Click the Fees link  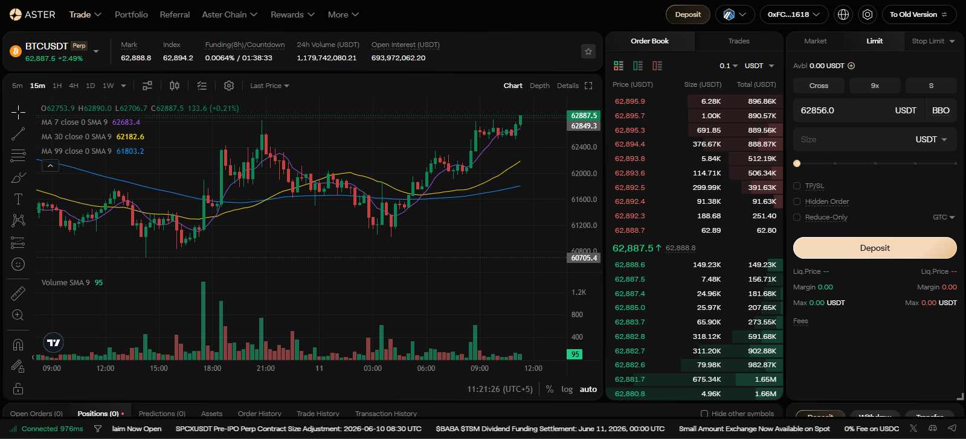(800, 321)
